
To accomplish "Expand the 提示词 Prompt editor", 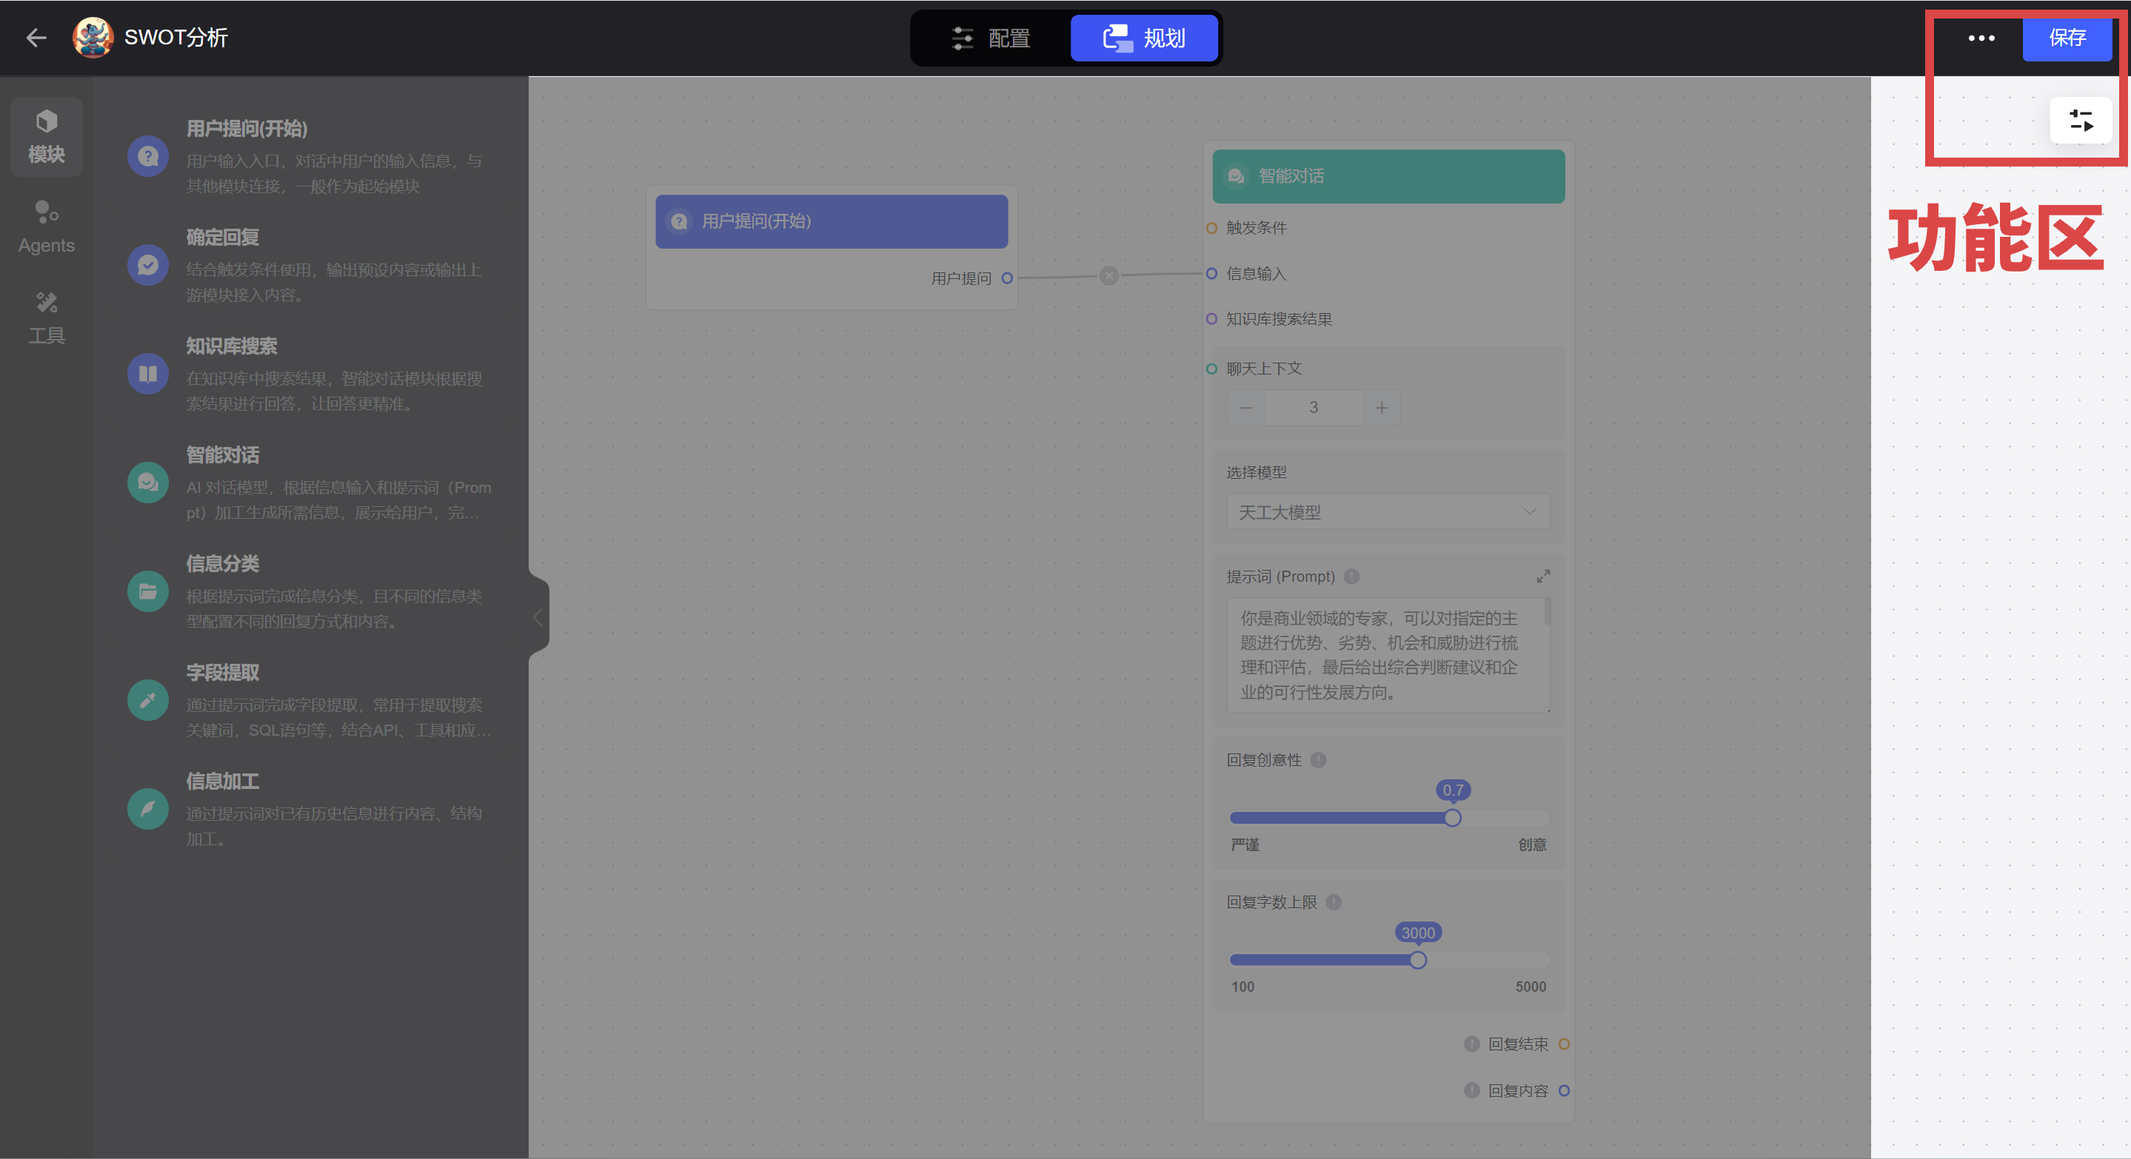I will point(1543,577).
